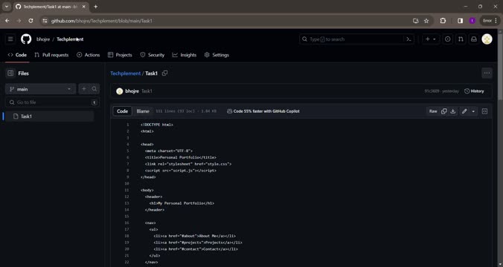Image resolution: width=503 pixels, height=267 pixels.
Task: Open Issues icon in top header
Action: (x=447, y=39)
